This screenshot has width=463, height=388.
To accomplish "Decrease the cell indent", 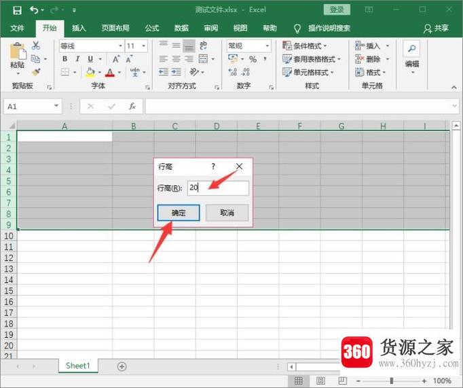I will pyautogui.click(x=164, y=72).
